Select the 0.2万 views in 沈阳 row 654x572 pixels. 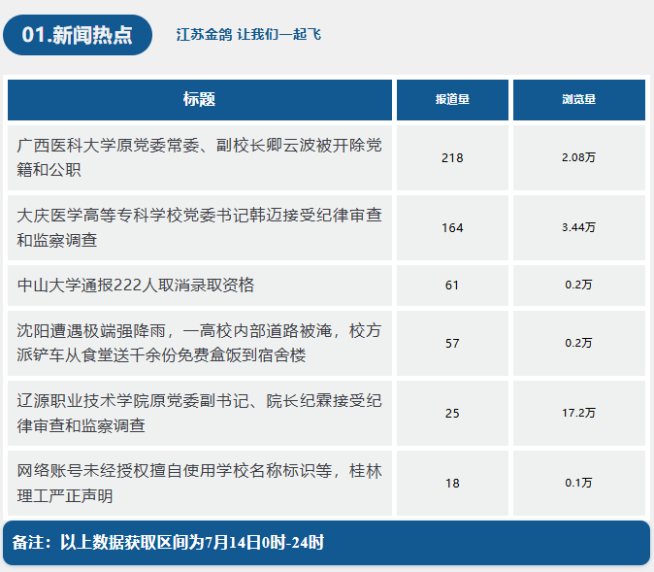[578, 343]
